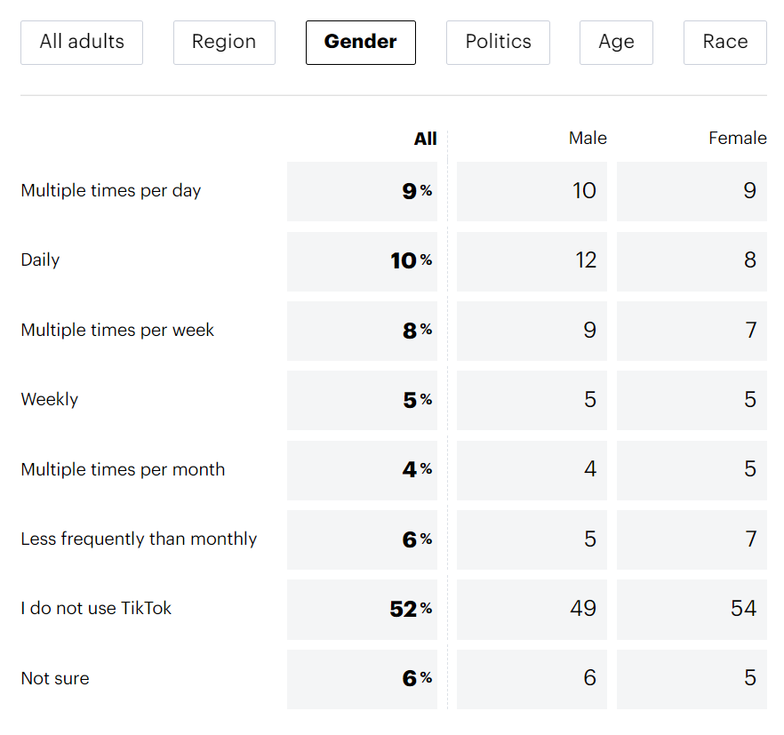Viewport: 784px width, 735px height.
Task: Click the Not sure row label
Action: [x=55, y=678]
